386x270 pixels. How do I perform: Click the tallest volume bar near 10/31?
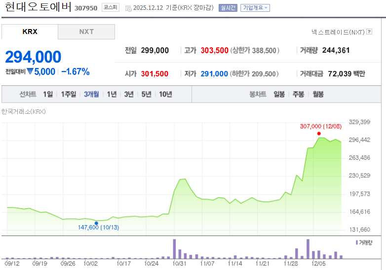(x=174, y=249)
